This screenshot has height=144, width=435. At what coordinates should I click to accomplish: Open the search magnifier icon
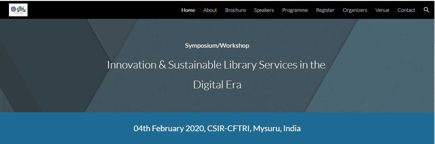pos(426,10)
